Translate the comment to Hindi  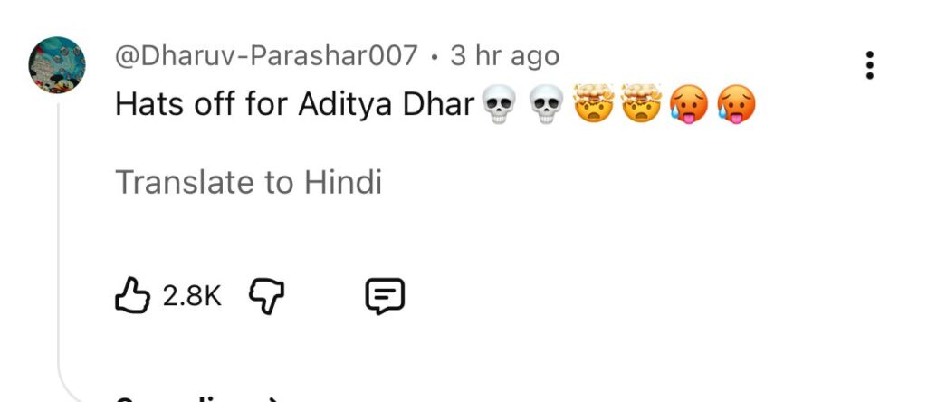[x=248, y=182]
